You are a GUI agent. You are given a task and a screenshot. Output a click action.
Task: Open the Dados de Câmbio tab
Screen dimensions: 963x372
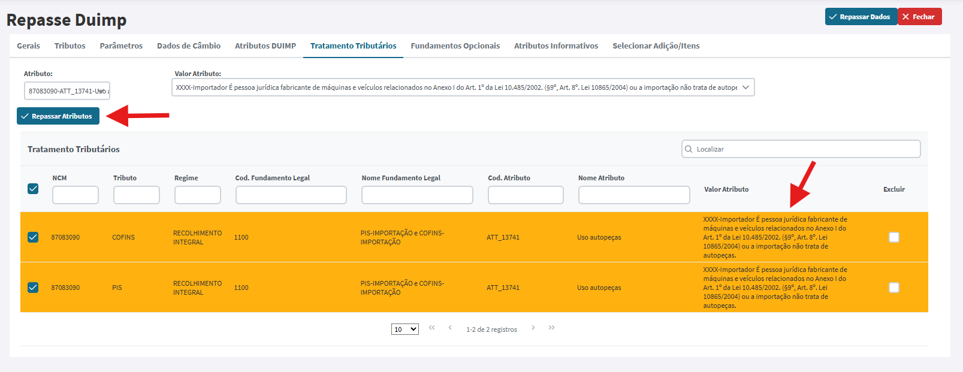(189, 46)
